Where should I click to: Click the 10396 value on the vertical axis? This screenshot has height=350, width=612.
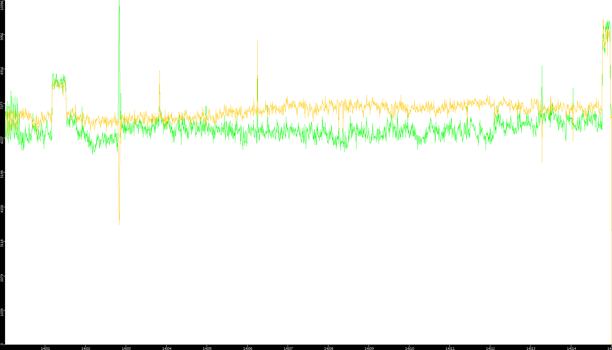coord(2,5)
